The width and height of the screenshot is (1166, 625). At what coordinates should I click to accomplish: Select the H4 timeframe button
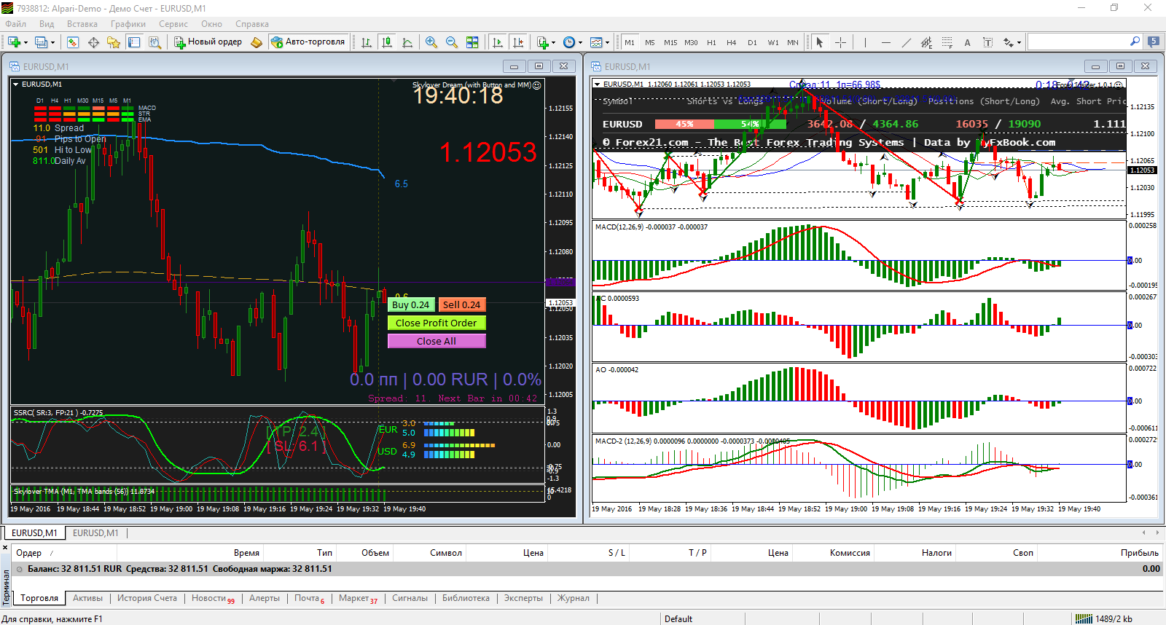click(732, 42)
